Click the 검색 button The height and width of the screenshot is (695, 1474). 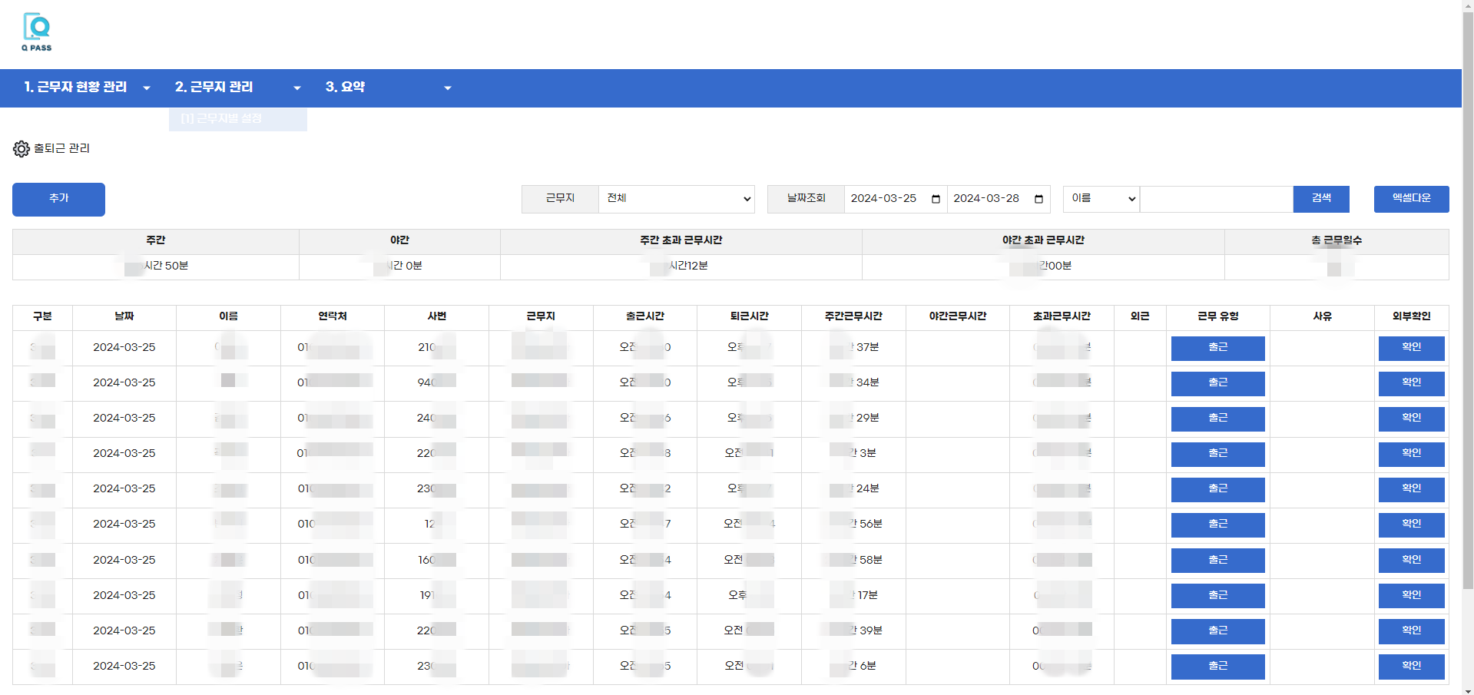pos(1321,199)
